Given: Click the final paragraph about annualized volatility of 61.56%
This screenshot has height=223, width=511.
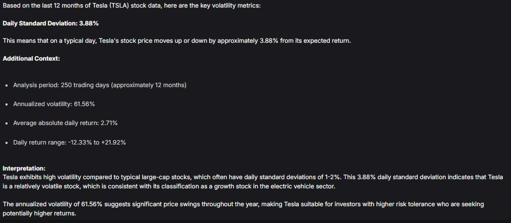Looking at the screenshot, I should pos(243,209).
